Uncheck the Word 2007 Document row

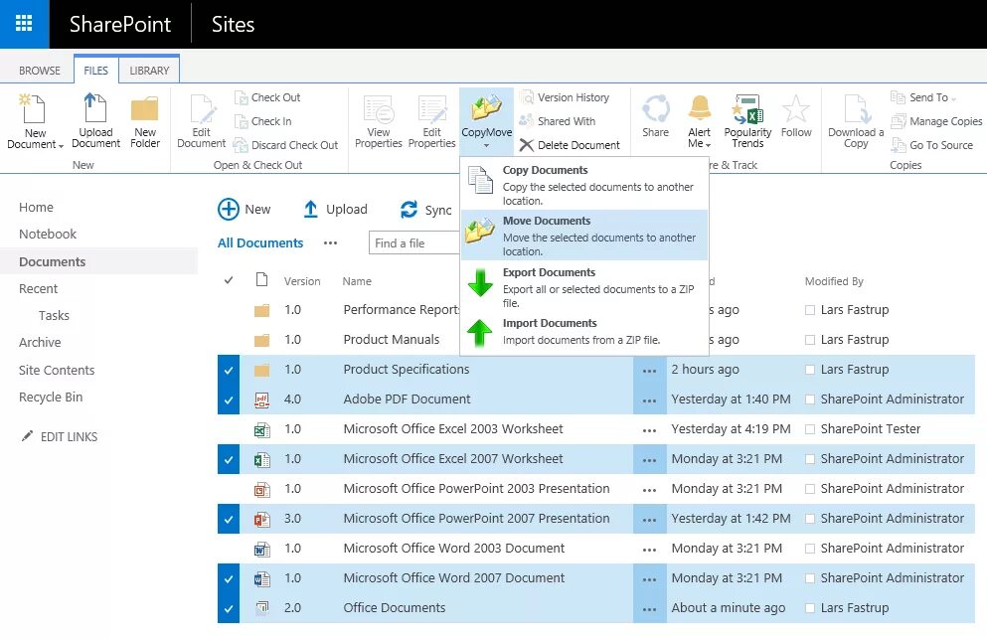click(229, 578)
